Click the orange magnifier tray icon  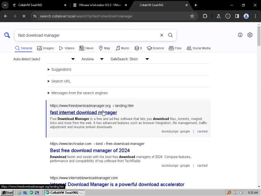229,193
